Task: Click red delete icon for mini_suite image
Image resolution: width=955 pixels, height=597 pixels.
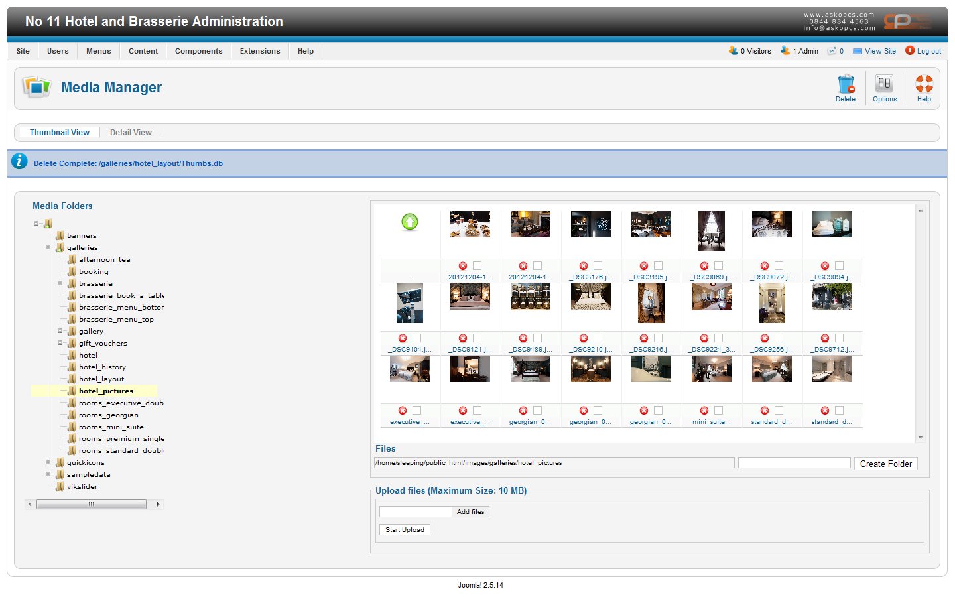Action: point(704,411)
